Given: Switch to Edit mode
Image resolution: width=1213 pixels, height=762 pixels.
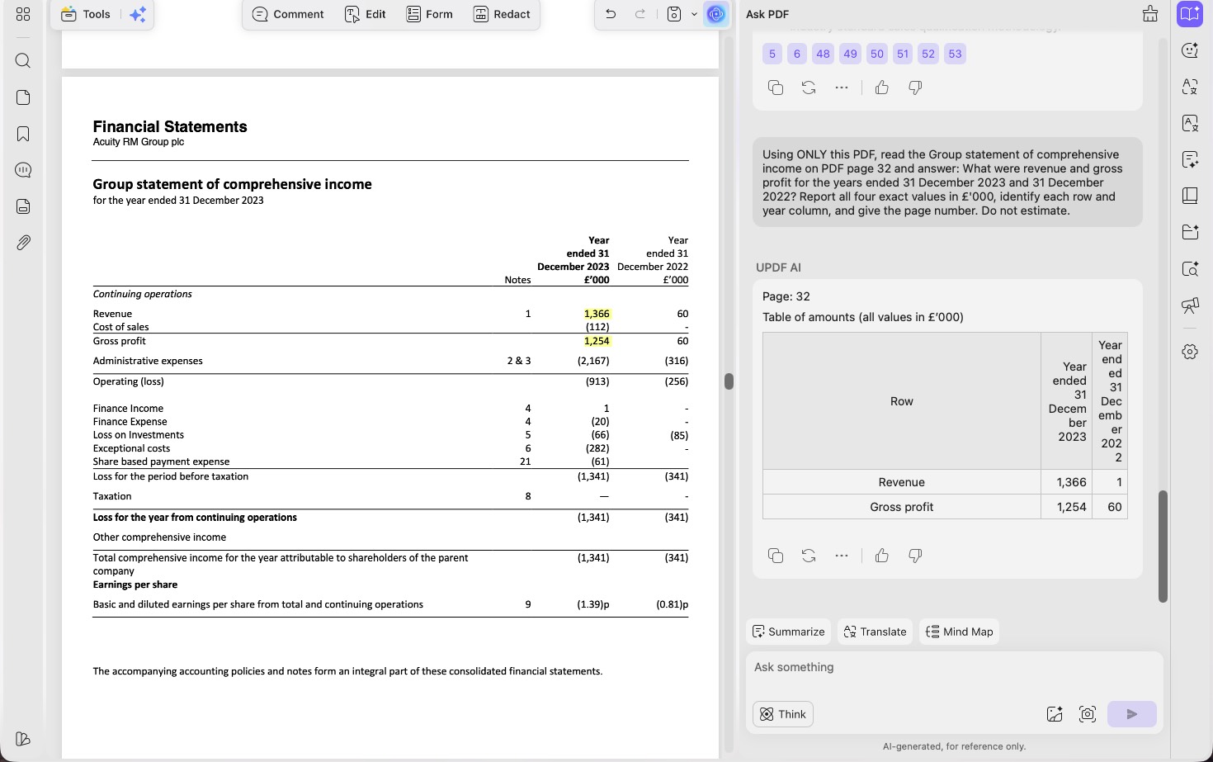Looking at the screenshot, I should [x=365, y=14].
